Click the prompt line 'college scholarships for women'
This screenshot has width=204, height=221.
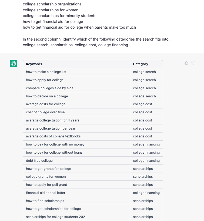[51, 10]
